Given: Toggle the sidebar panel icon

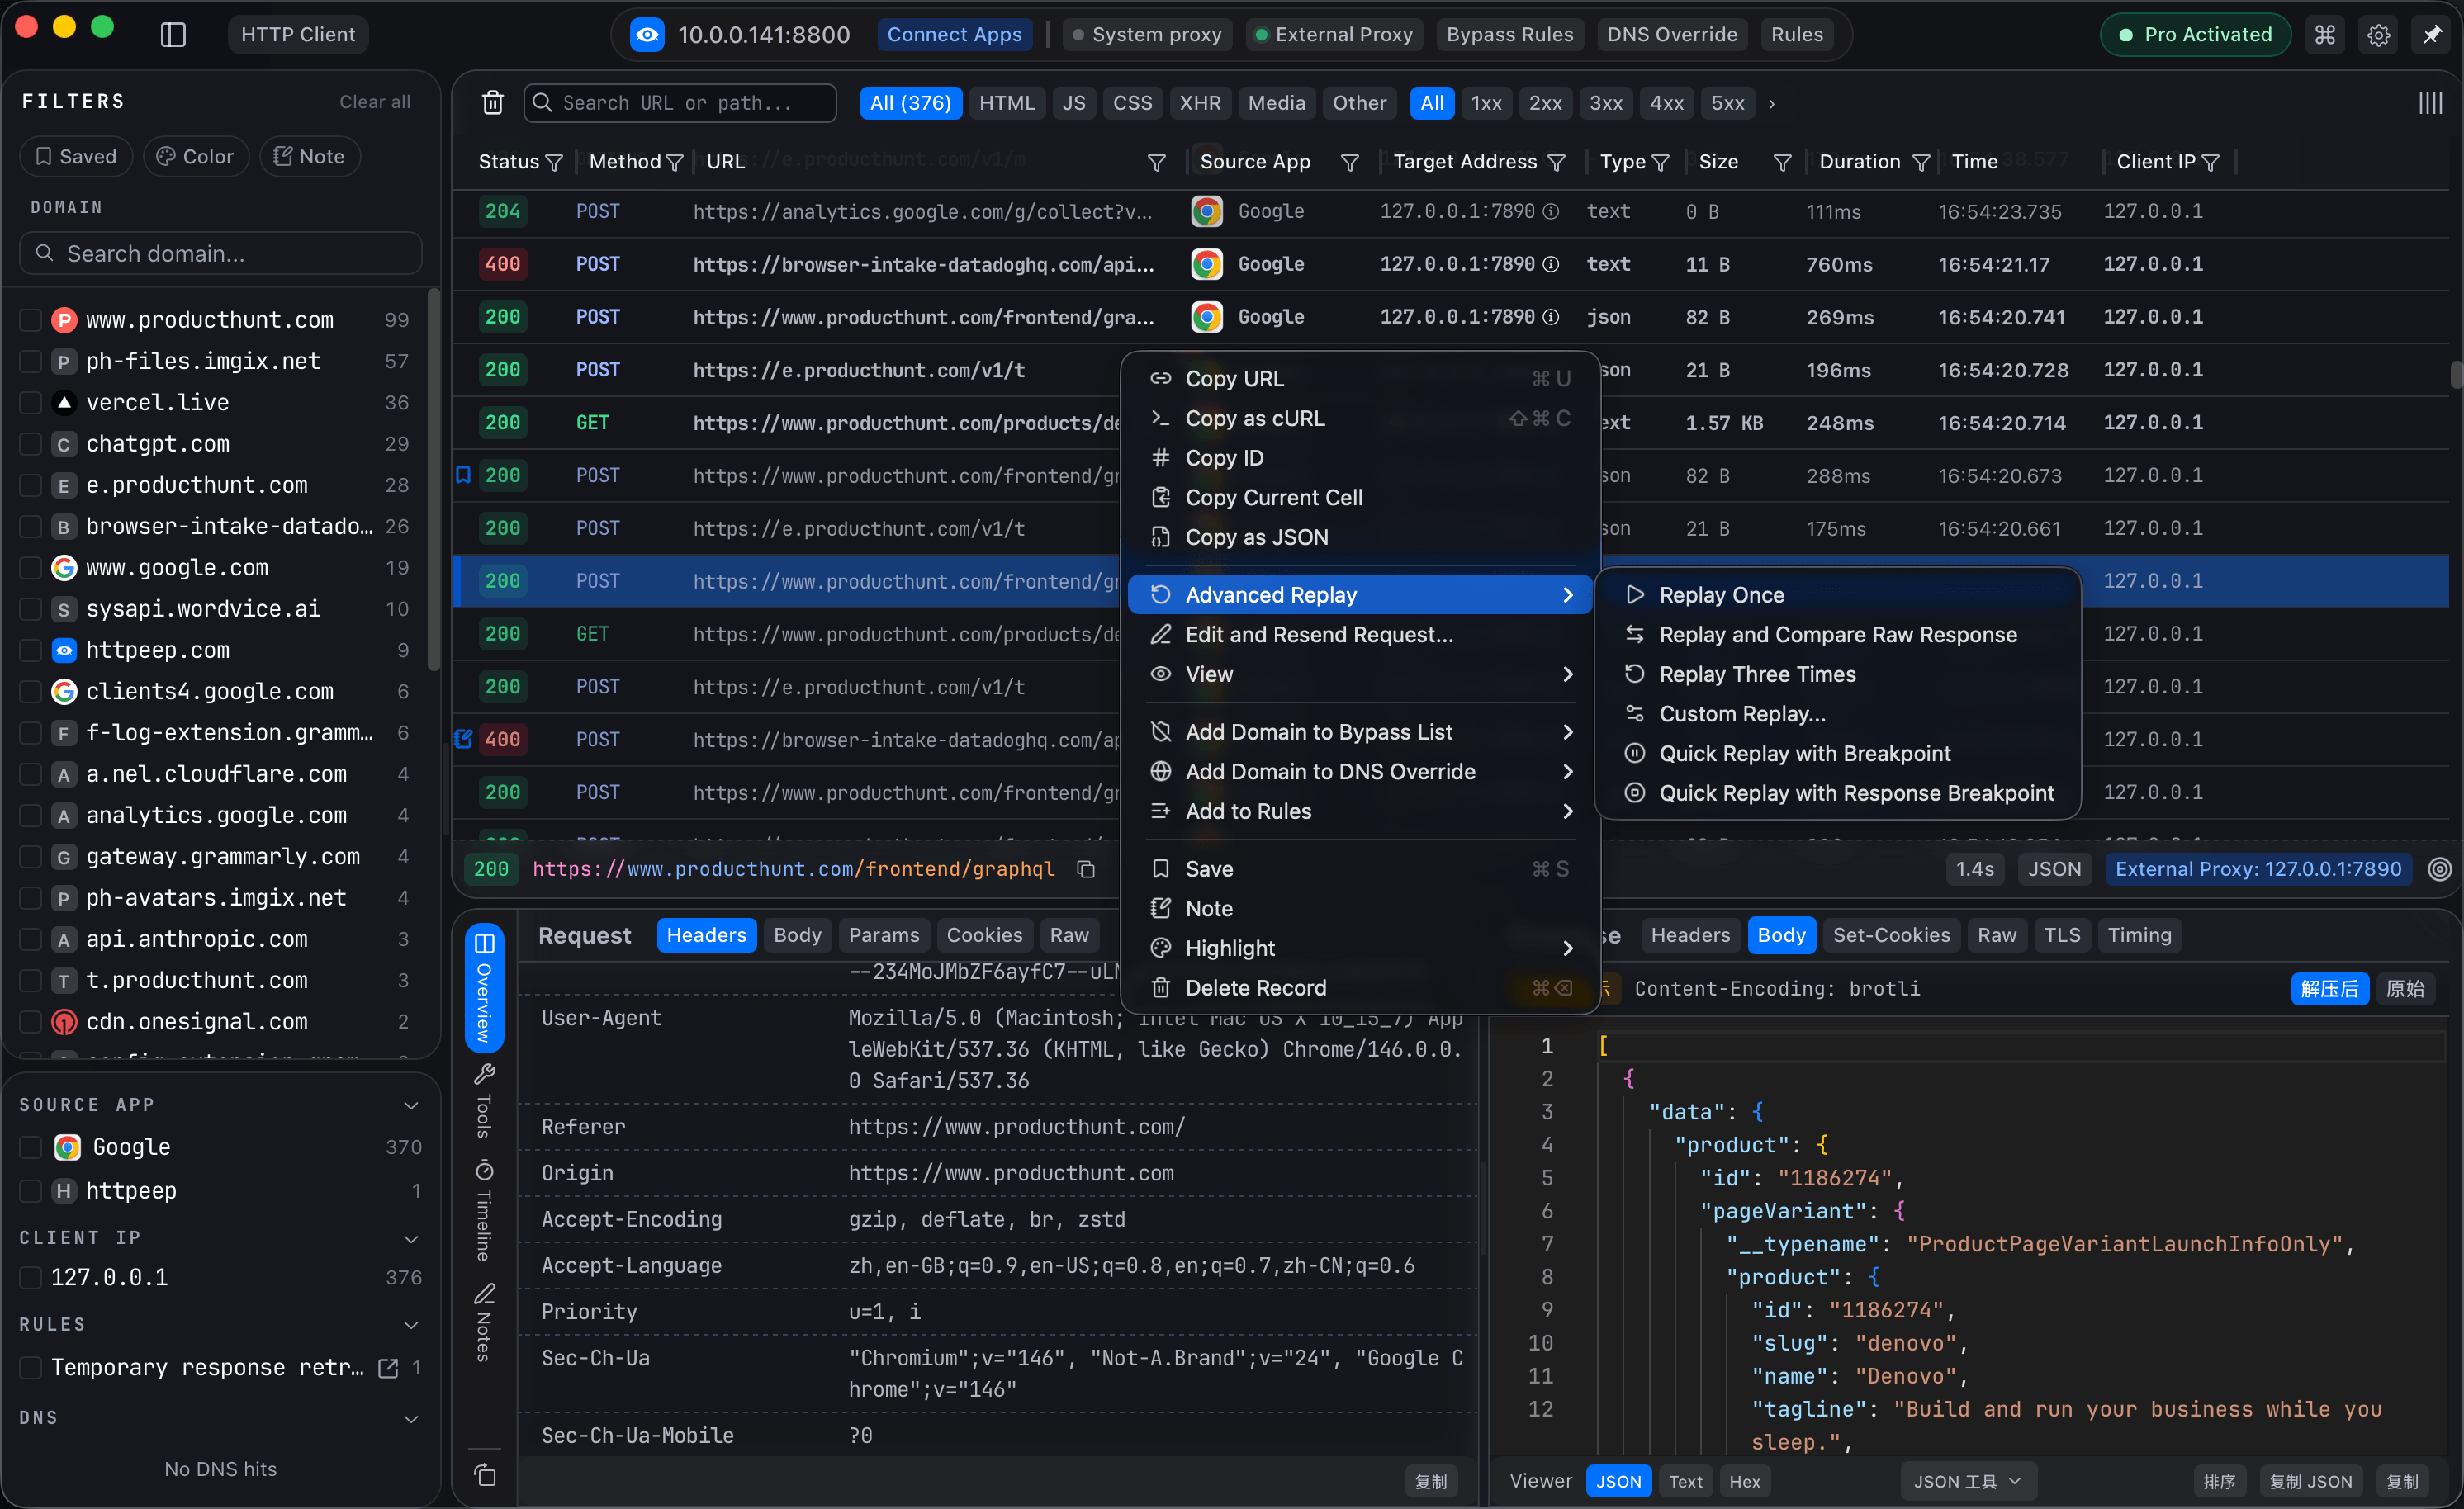Looking at the screenshot, I should click(x=173, y=35).
